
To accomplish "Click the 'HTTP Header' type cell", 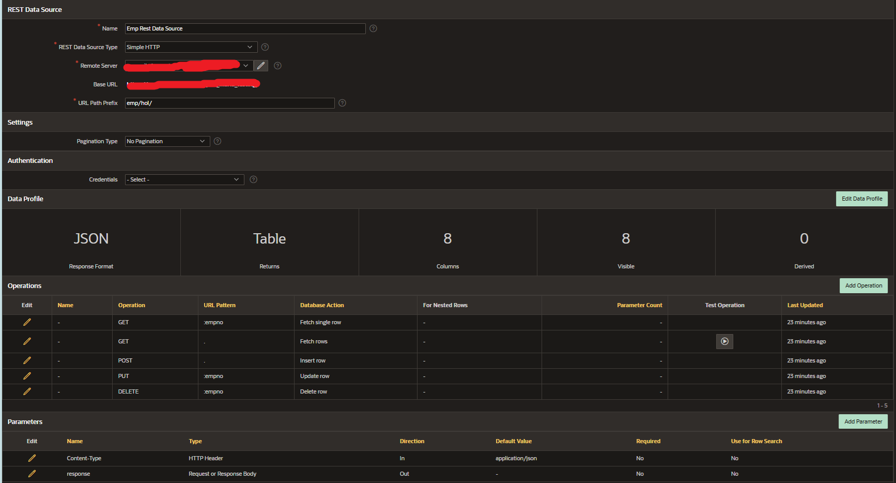I will coord(206,458).
